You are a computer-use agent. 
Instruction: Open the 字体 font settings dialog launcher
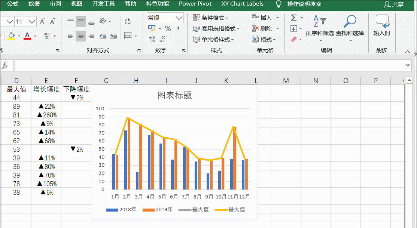58,51
